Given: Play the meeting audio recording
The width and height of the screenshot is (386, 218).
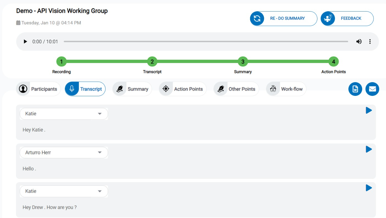Looking at the screenshot, I should tap(25, 42).
